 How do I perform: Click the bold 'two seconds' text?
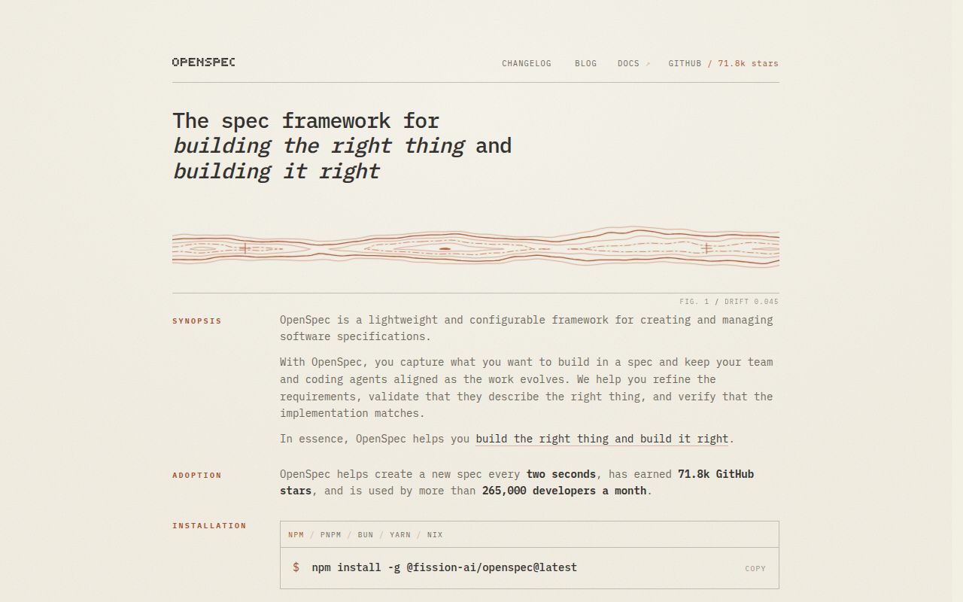561,474
